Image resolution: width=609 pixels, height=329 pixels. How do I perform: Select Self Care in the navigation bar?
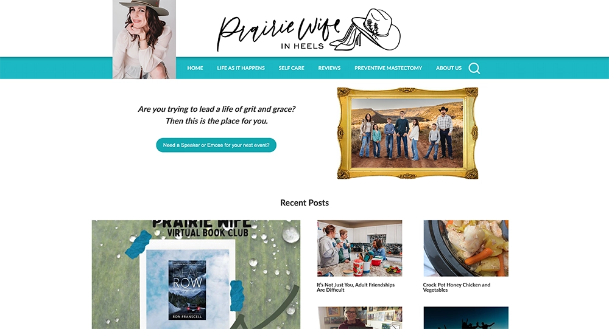[x=291, y=68]
